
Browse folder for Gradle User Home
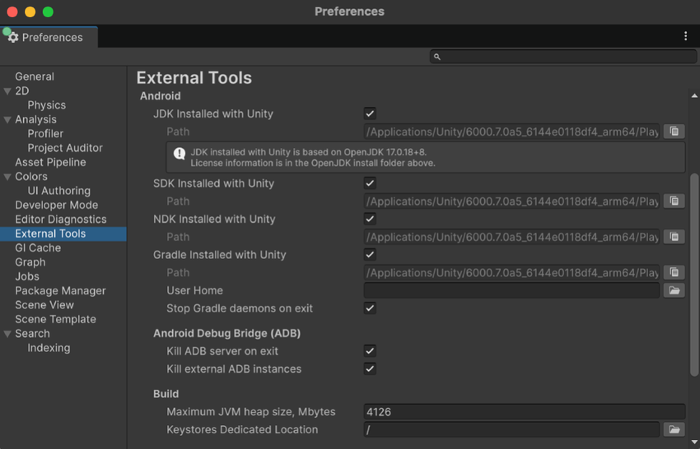[674, 290]
